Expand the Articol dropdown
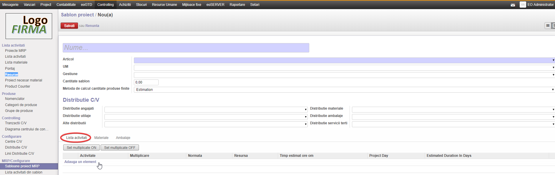 pos(344,60)
